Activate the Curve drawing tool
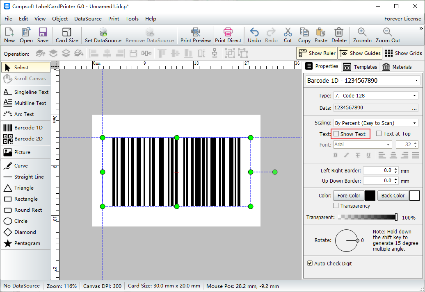This screenshot has width=425, height=292. [26, 165]
